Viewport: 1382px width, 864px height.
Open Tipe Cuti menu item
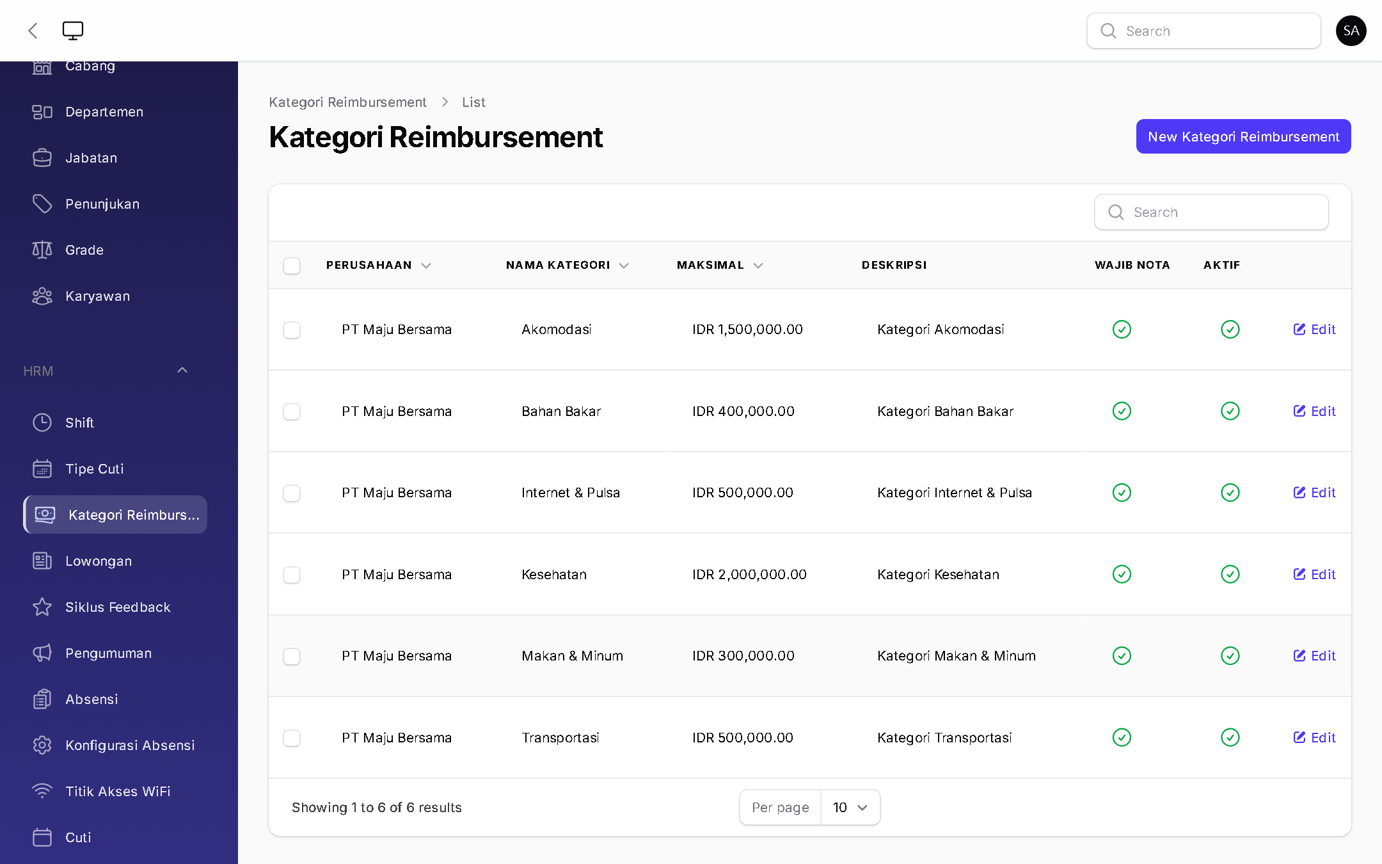point(115,469)
